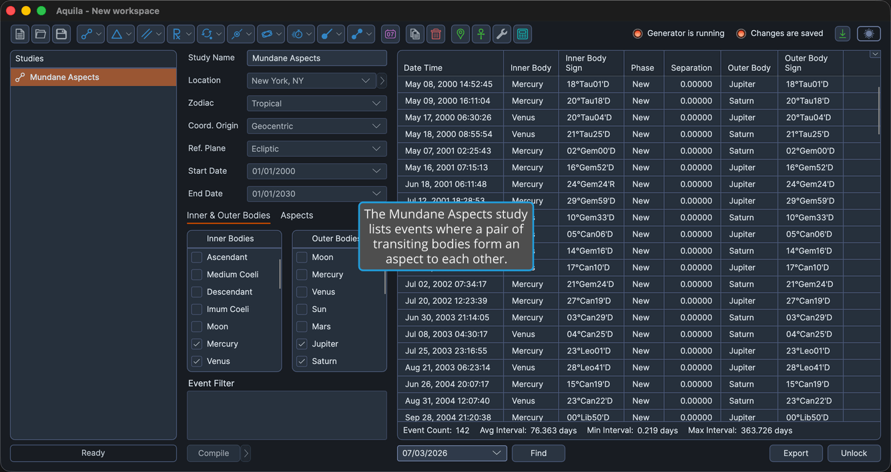Screen dimensions: 891x472
Task: Uncheck Jupiter in Outer Bodies
Action: [302, 344]
